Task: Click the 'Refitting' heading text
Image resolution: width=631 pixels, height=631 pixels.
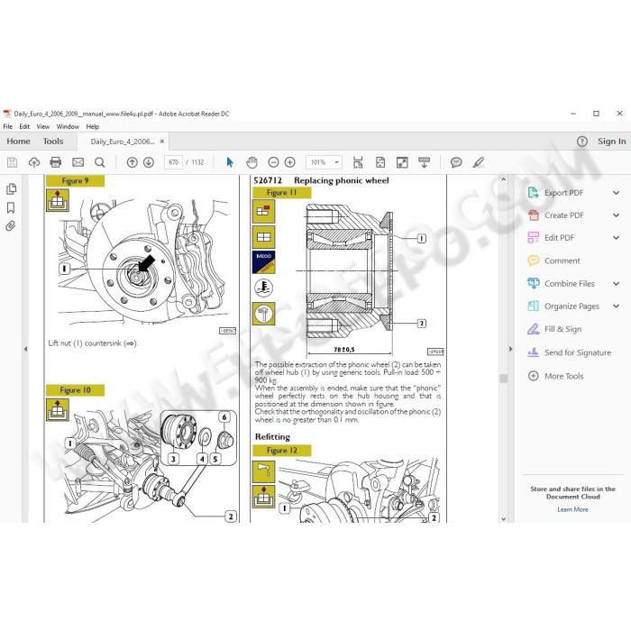Action: pyautogui.click(x=272, y=436)
